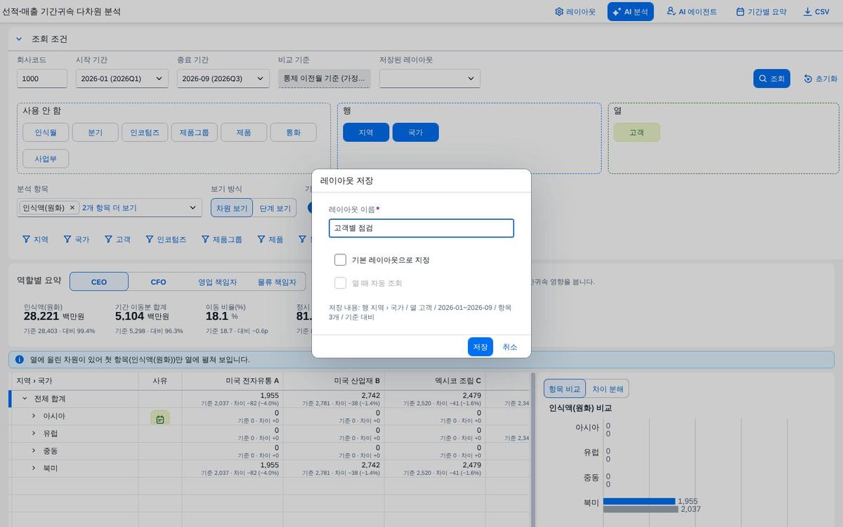Click the 레이아웃 이름 input field
Screen dimensions: 843x527
[x=421, y=228]
